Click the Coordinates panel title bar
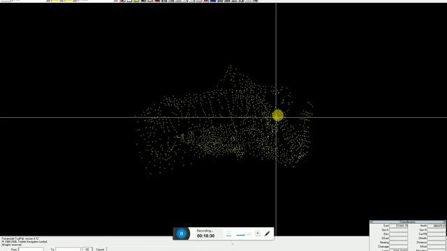This screenshot has height=251, width=447. tap(408, 222)
